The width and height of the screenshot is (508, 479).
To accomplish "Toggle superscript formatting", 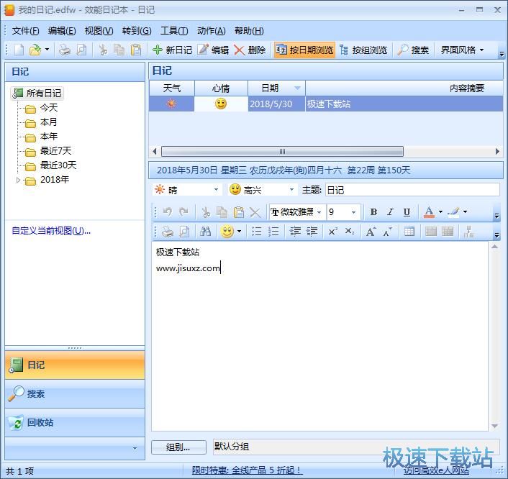I will pos(332,232).
